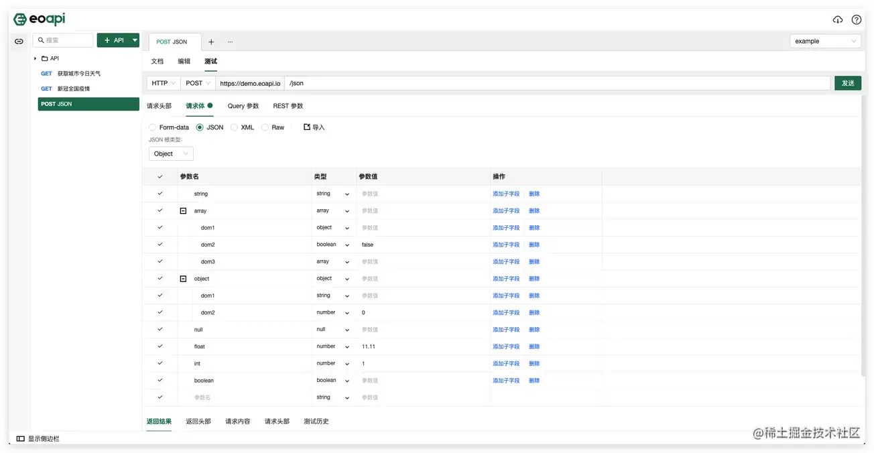The image size is (874, 453).
Task: Click 删除 for boolean row
Action: pos(534,381)
